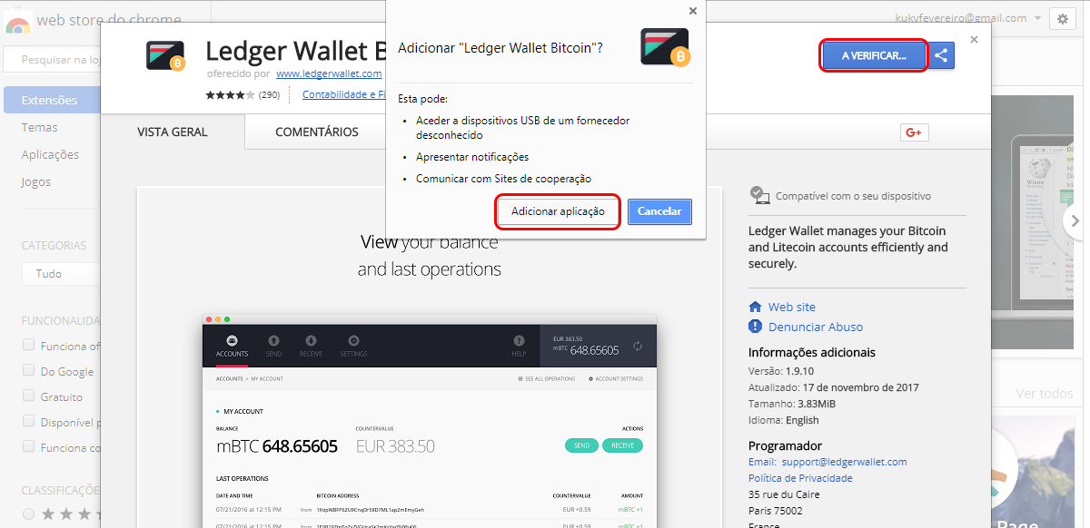Open the settings gear menu

click(1061, 18)
